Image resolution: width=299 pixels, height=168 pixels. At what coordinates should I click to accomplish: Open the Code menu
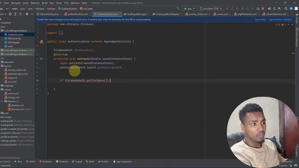[25, 3]
